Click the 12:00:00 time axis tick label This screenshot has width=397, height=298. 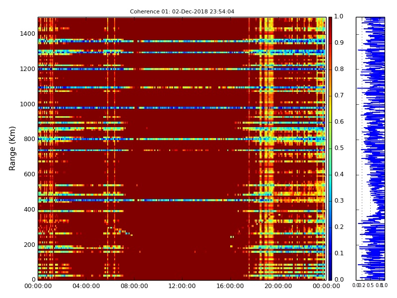182,286
